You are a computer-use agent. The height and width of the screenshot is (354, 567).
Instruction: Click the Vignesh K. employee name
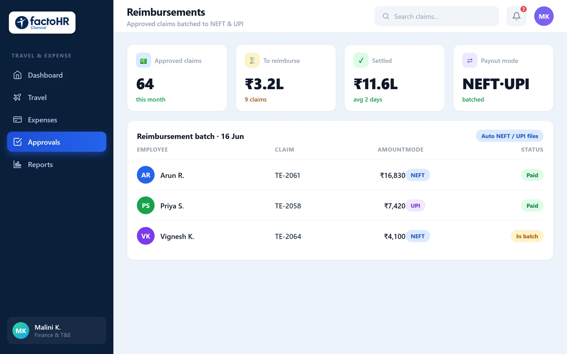coord(177,237)
